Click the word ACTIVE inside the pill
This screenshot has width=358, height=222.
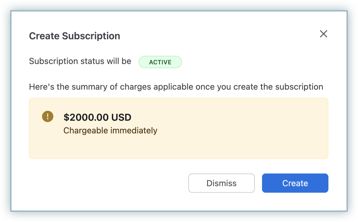click(x=160, y=62)
